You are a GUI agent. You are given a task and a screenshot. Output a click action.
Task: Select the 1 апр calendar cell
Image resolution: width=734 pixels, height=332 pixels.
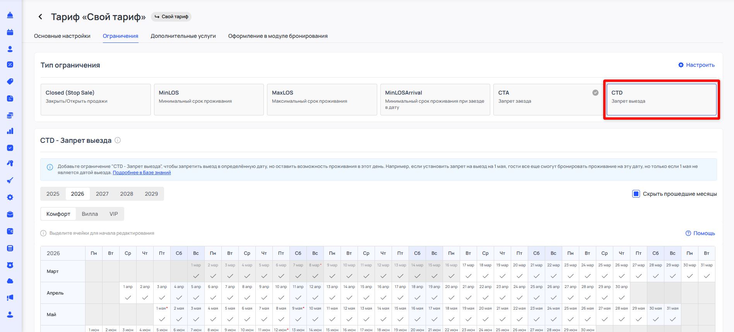pyautogui.click(x=128, y=293)
